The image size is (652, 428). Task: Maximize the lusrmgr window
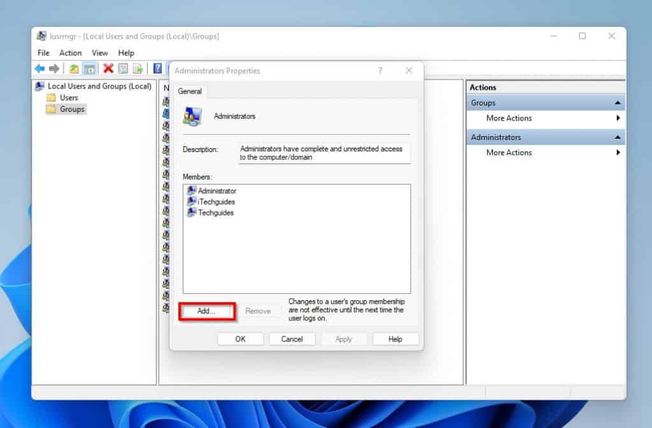point(582,36)
